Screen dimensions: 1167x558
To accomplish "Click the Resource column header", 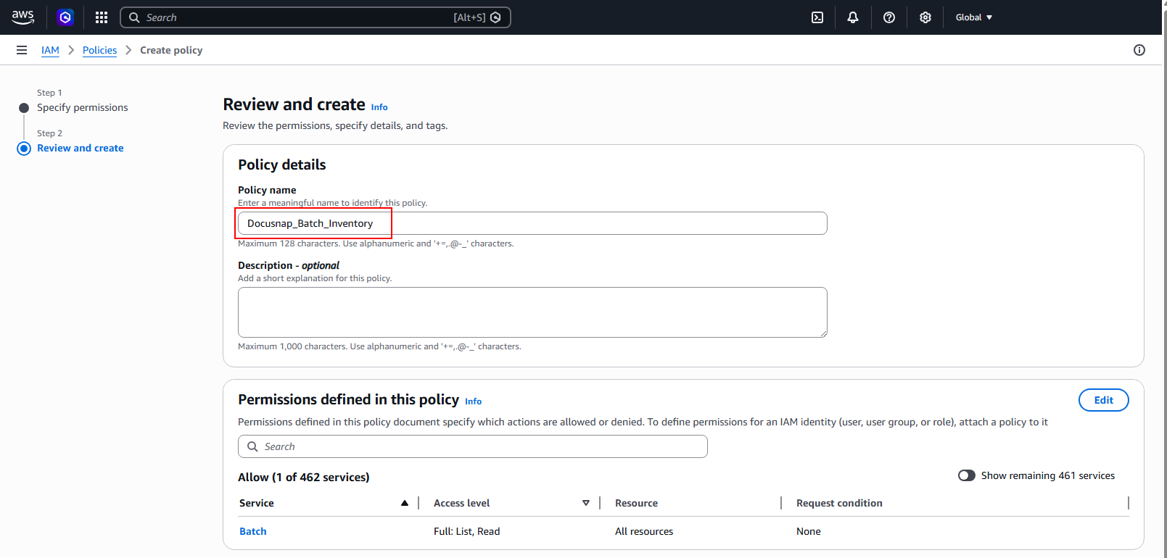I will point(636,503).
